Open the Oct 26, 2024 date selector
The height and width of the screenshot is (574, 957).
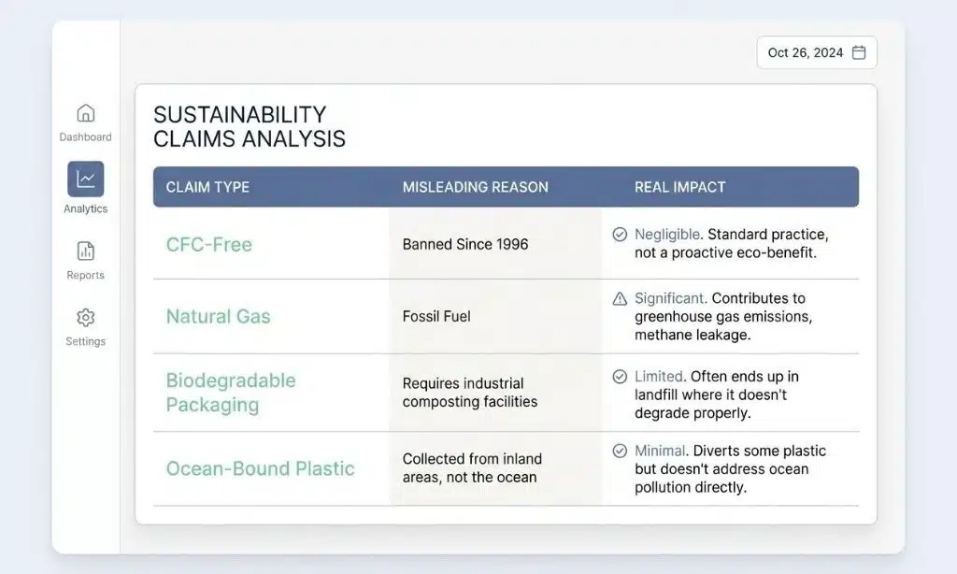click(816, 52)
